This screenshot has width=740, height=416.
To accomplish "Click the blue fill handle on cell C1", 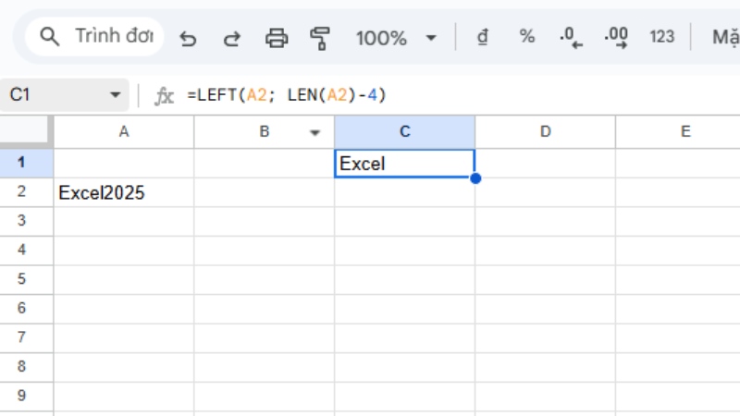I will pos(475,178).
